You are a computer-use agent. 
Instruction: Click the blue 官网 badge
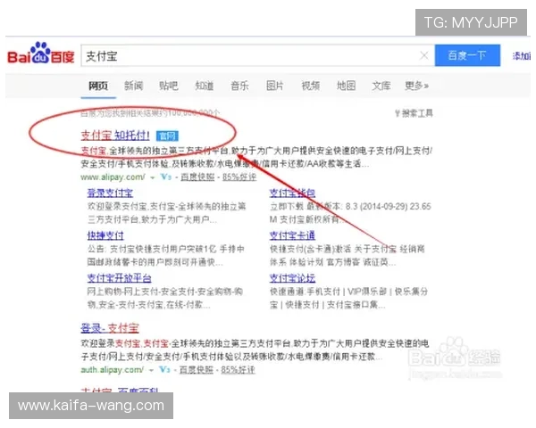pos(167,136)
